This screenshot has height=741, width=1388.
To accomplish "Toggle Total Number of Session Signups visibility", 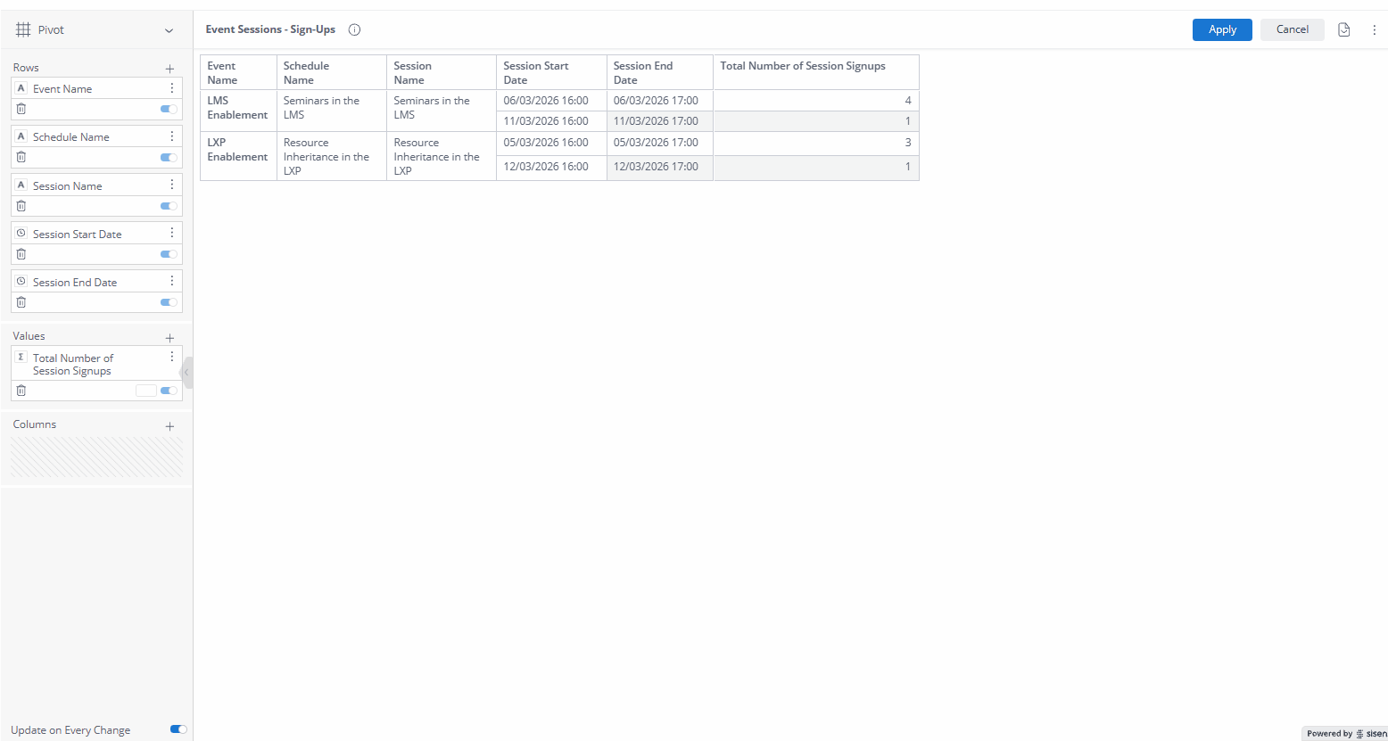I will pos(168,391).
